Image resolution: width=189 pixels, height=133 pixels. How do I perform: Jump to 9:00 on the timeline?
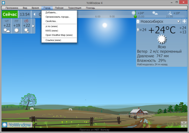(112, 17)
